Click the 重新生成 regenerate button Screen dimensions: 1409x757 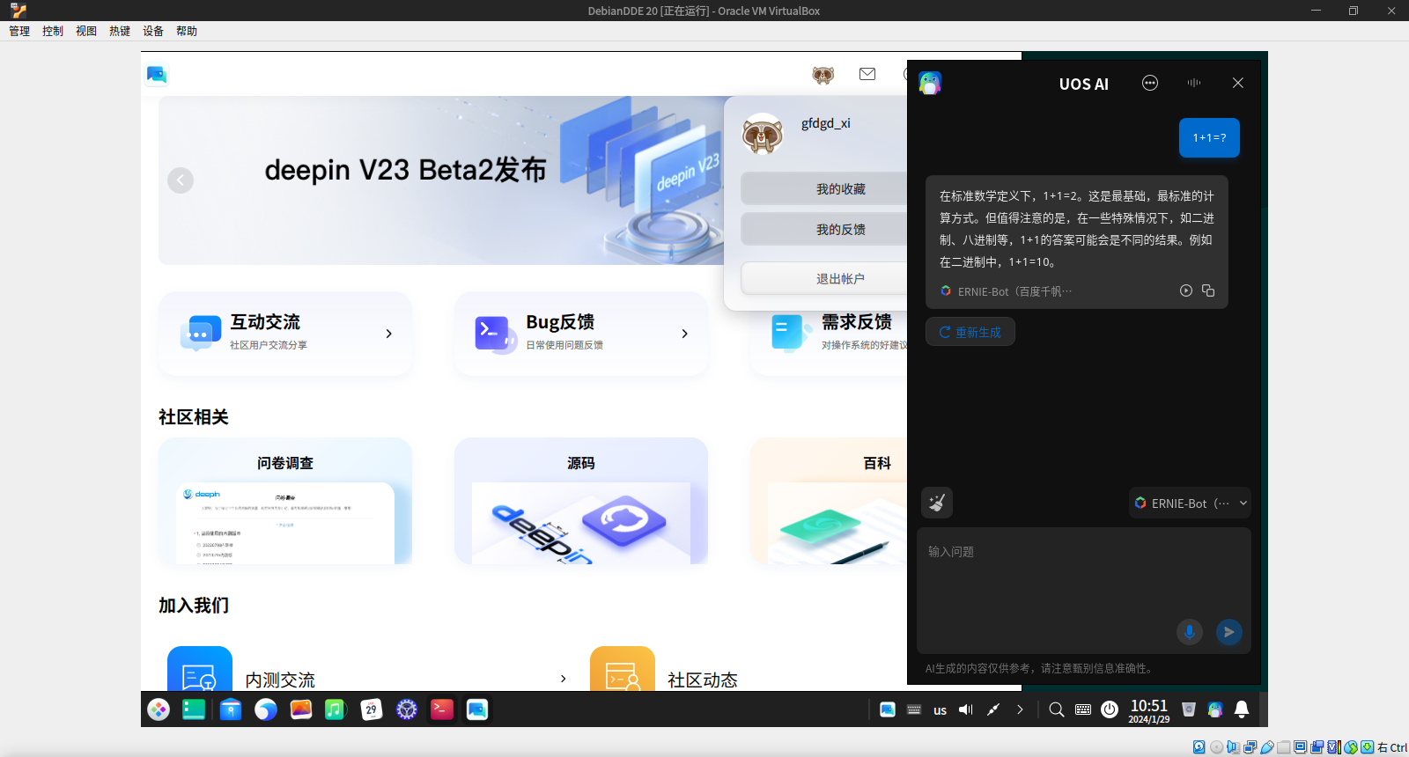tap(970, 332)
